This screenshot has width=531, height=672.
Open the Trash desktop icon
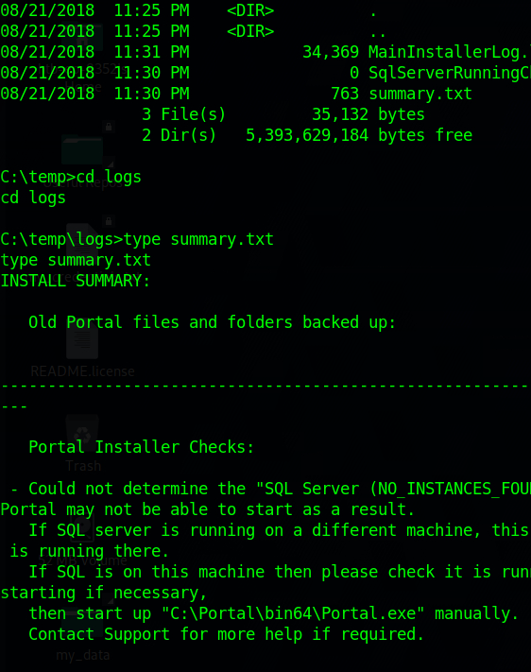tap(82, 432)
